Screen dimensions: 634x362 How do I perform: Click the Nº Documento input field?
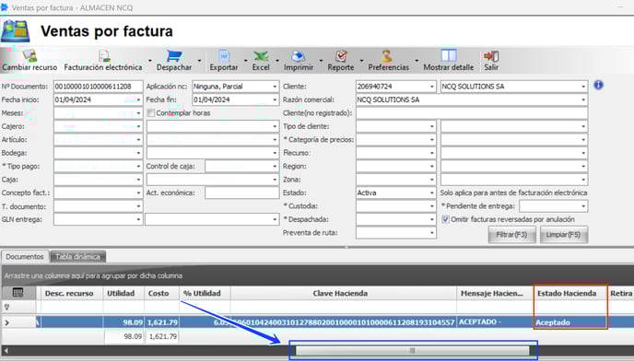[x=99, y=87]
